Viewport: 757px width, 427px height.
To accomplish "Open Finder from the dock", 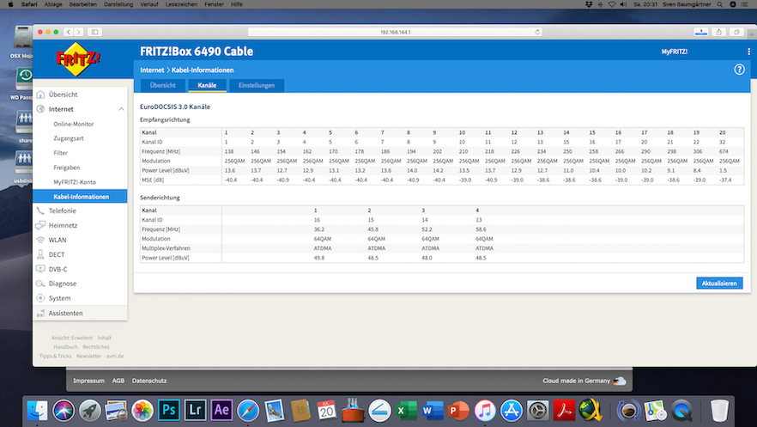I will click(x=37, y=411).
